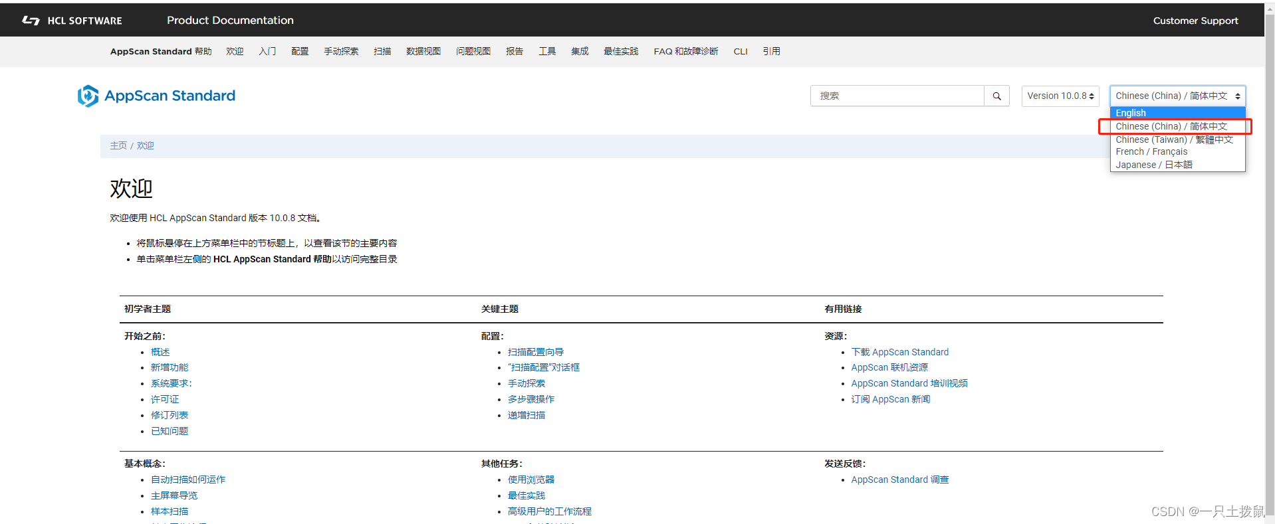Open the 样本扫描 link
This screenshot has height=524, width=1275.
(170, 511)
